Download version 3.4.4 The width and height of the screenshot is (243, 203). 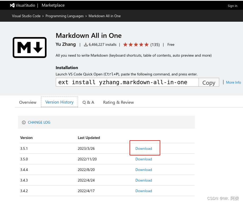coord(144,170)
